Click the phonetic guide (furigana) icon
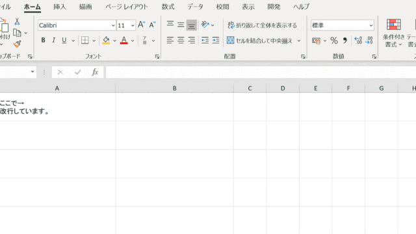This screenshot has height=234, width=416. point(144,40)
